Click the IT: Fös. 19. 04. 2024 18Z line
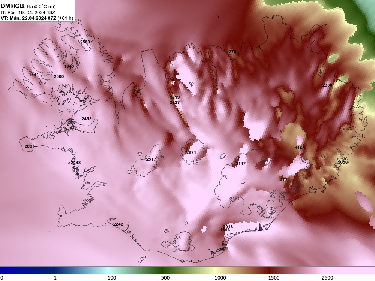This screenshot has height=281, width=375. click(28, 12)
